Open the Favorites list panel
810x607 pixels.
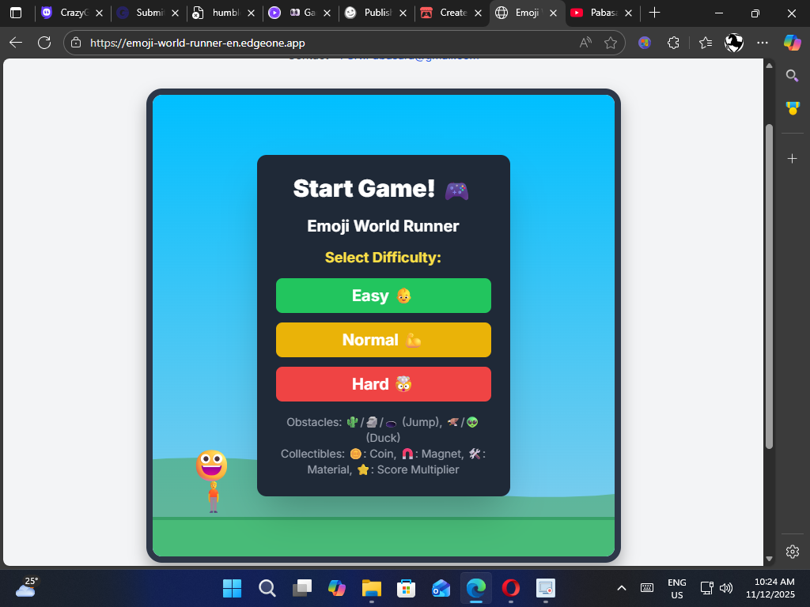click(705, 43)
